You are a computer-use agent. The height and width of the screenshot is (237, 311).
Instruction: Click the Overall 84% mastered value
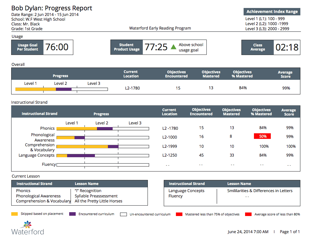pyautogui.click(x=243, y=88)
